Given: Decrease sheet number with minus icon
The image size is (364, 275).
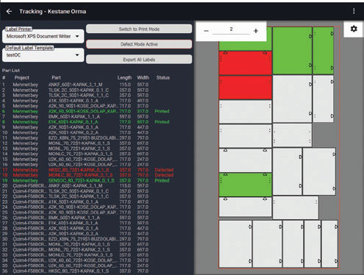Looking at the screenshot, I should coord(206,31).
